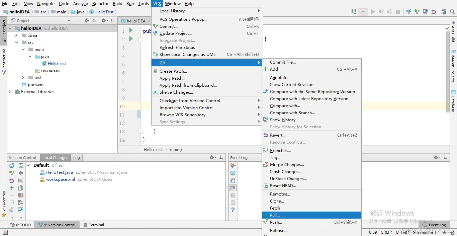Toggle the Database tool window button
This screenshot has width=457, height=236.
click(x=453, y=101)
